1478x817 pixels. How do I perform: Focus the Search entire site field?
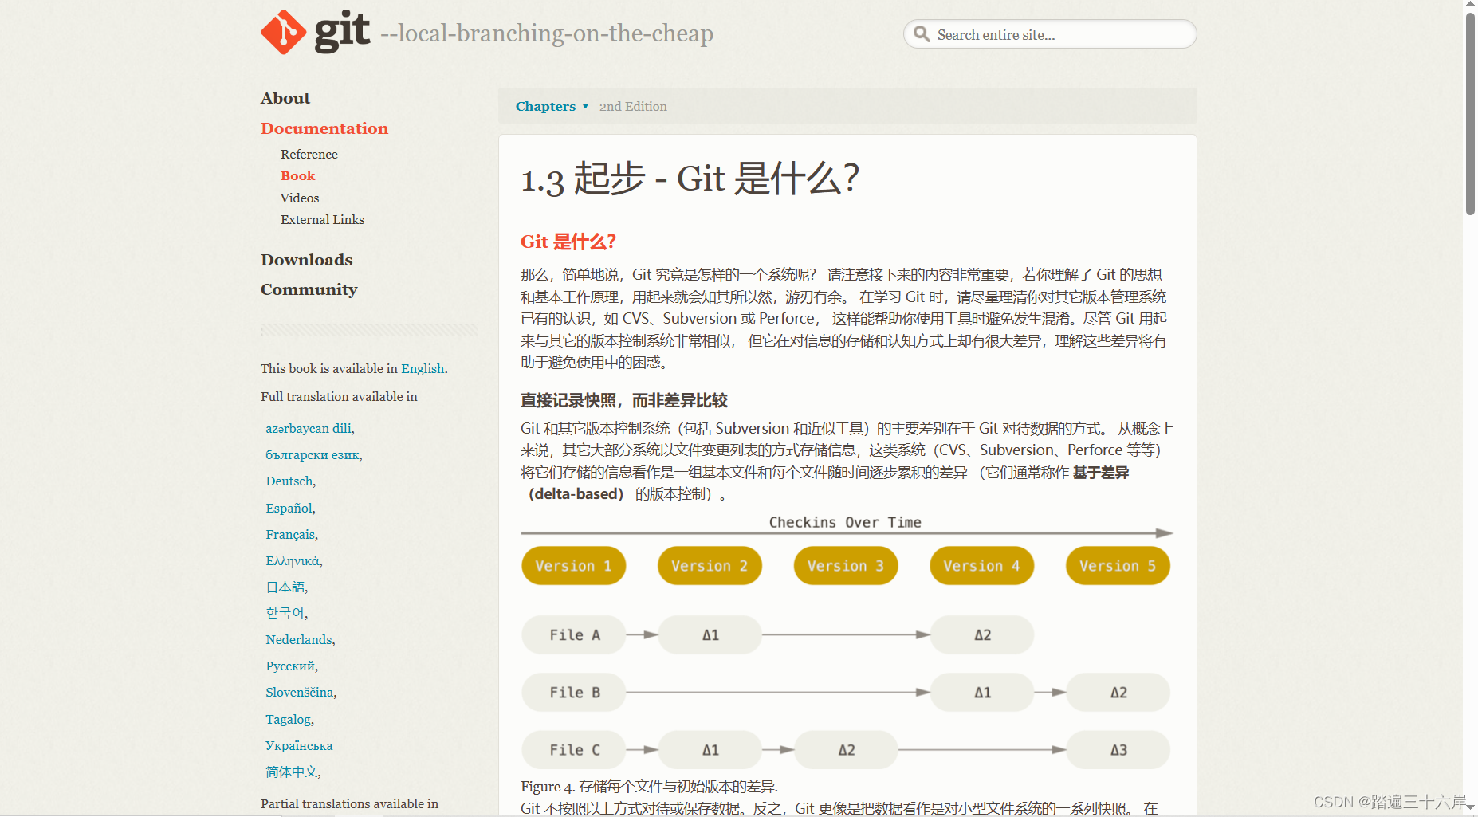tap(1050, 34)
